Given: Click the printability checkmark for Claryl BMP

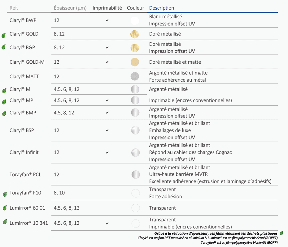Looking at the screenshot, I should 107,113.
